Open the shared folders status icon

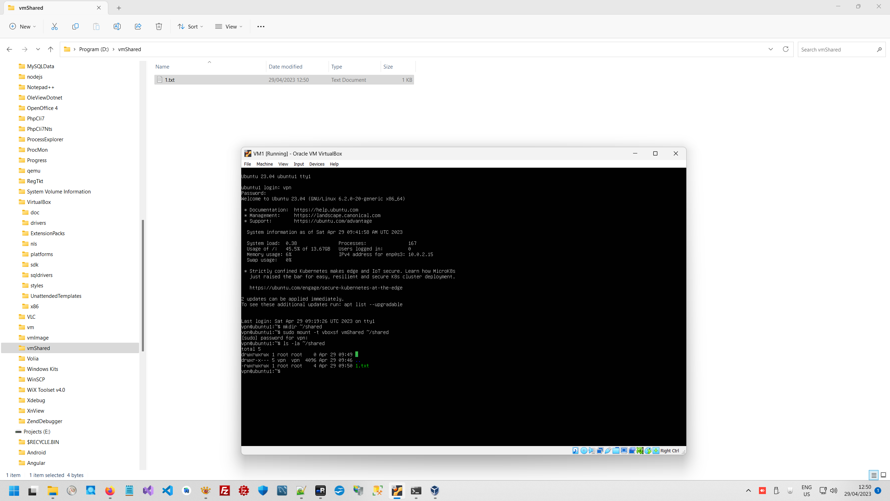pos(616,451)
